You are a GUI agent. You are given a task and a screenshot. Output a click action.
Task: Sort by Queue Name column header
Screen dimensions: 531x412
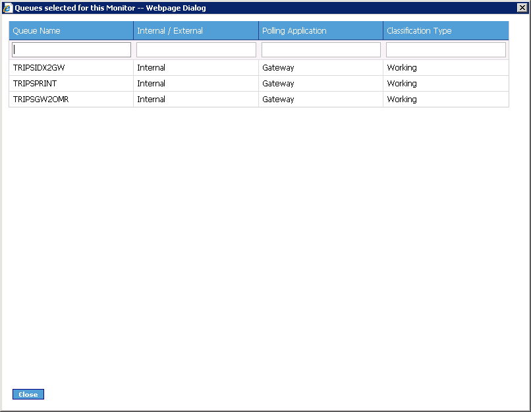71,30
